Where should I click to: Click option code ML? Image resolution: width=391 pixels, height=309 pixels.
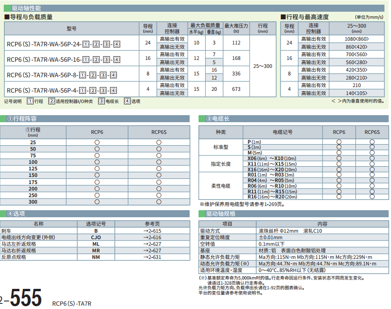[x=96, y=244]
